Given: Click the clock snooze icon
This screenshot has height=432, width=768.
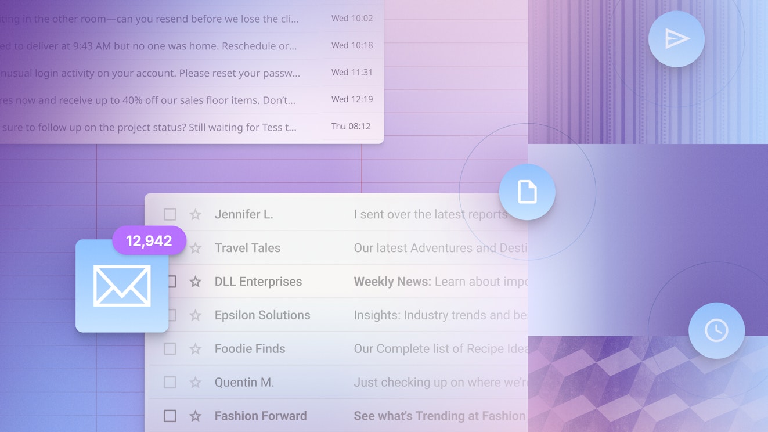Looking at the screenshot, I should pos(717,330).
